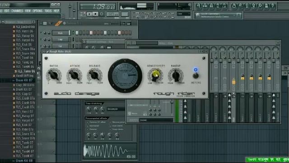Image resolution: width=289 pixels, height=163 pixels.
Task: Open the EDIT menu
Action: coord(7,11)
